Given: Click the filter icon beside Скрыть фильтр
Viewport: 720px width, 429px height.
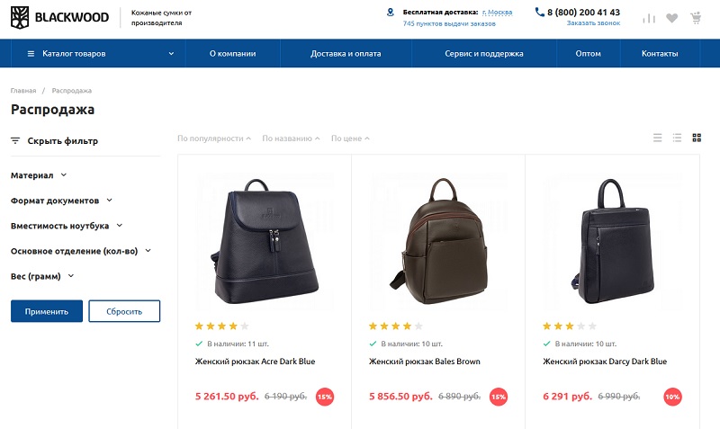Looking at the screenshot, I should [x=15, y=140].
